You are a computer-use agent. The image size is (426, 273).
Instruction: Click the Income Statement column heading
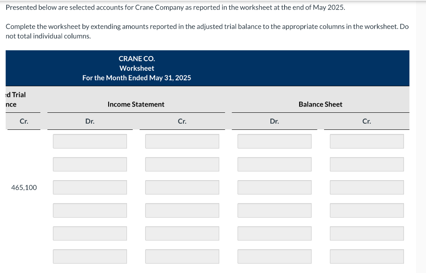tap(136, 104)
